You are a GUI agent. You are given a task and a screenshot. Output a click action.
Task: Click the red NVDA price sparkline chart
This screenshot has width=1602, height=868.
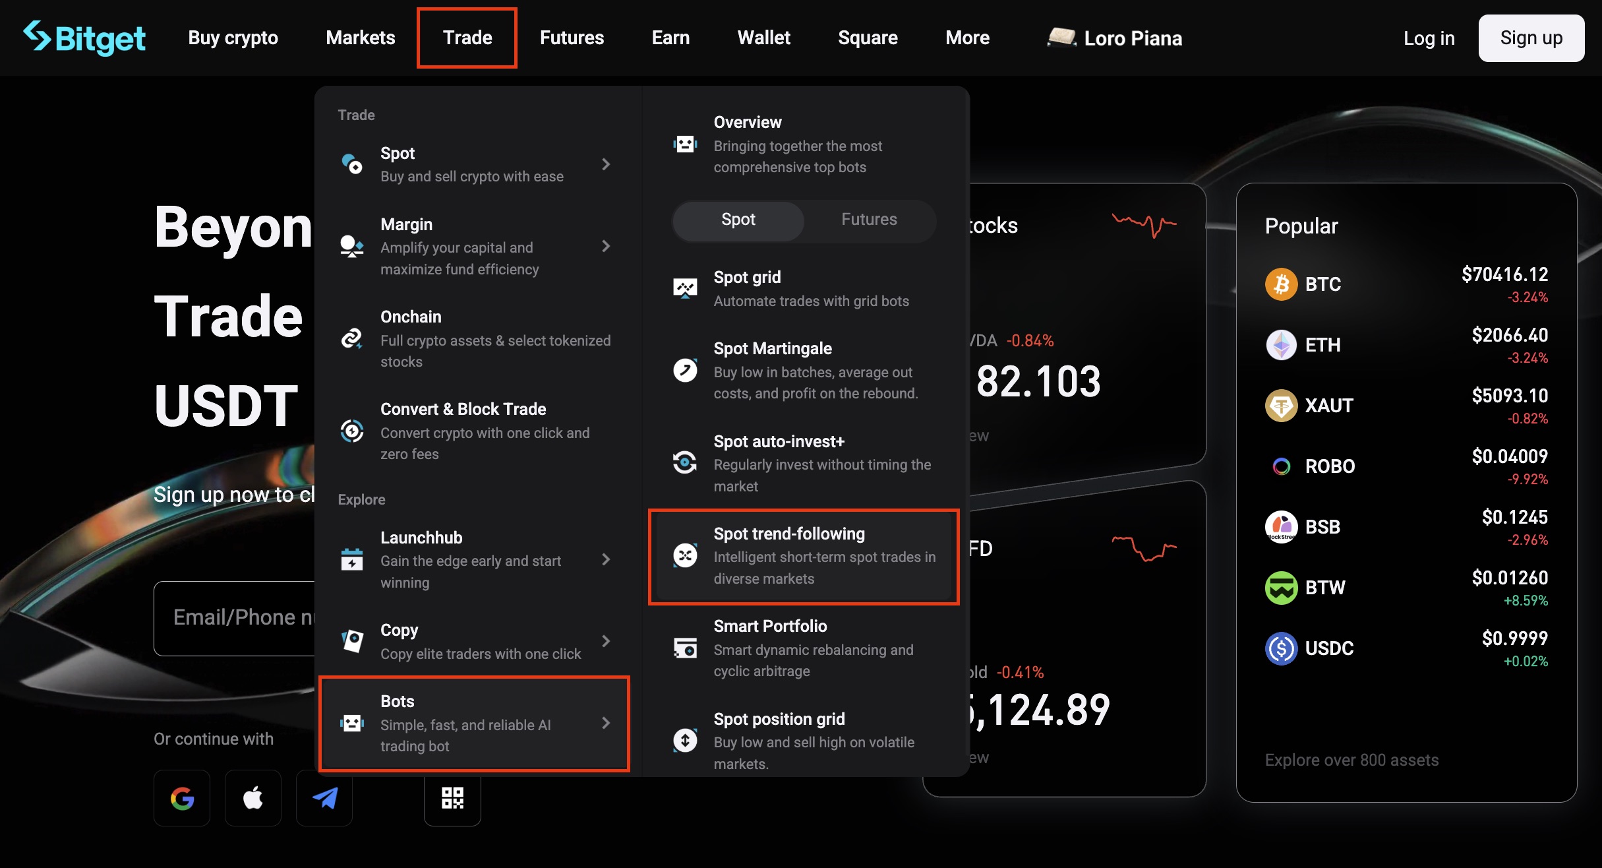click(1144, 224)
